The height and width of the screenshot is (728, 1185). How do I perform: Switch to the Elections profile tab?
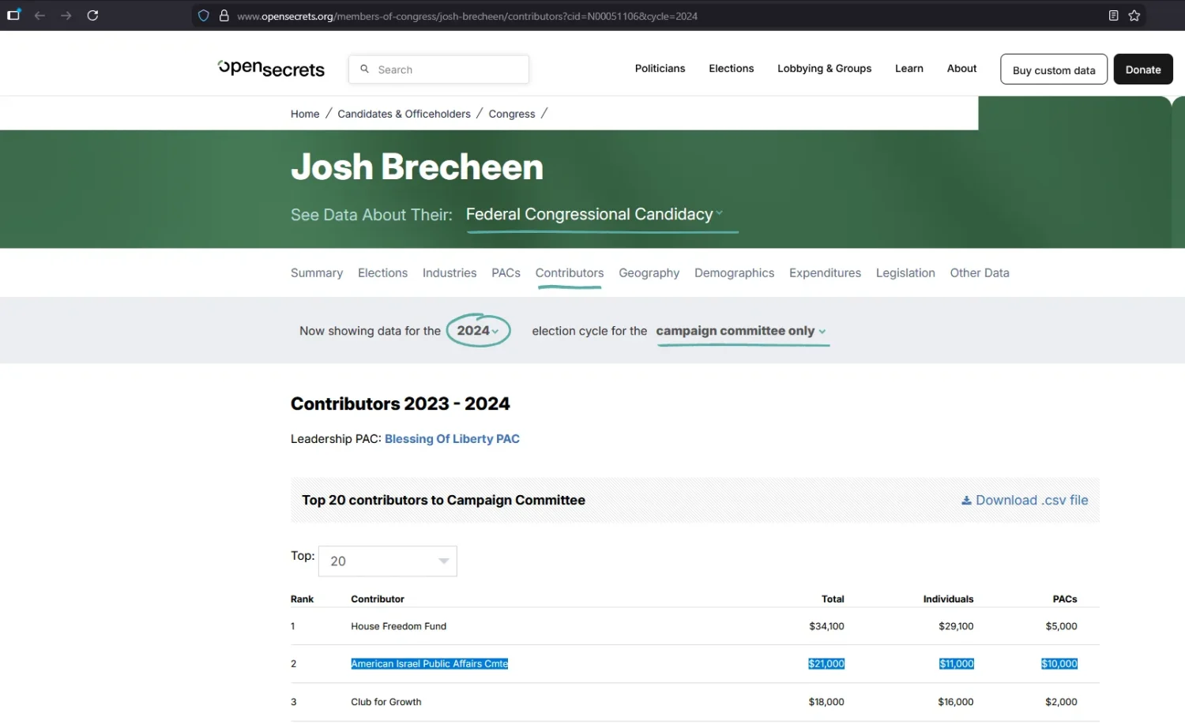382,273
